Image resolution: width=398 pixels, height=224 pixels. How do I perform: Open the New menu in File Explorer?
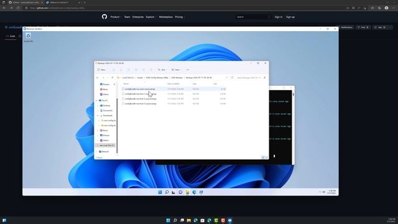pos(101,70)
